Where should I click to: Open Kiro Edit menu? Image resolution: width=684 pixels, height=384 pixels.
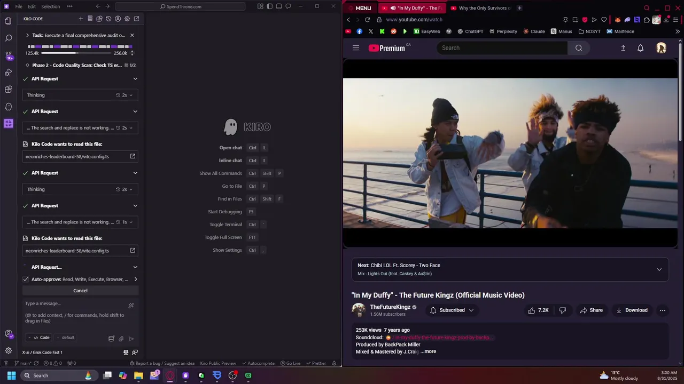click(x=32, y=6)
